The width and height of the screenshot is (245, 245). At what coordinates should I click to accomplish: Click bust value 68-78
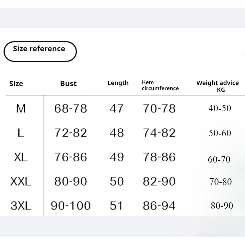(x=70, y=108)
